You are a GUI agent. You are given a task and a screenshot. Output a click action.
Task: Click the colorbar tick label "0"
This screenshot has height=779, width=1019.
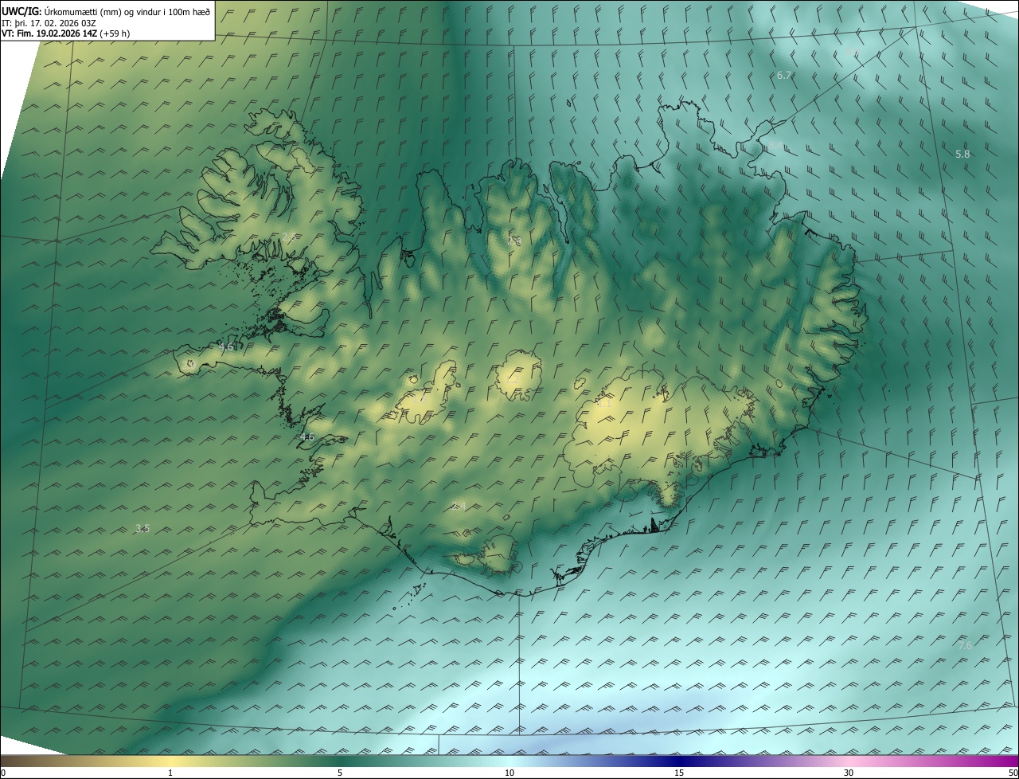[x=2, y=773]
